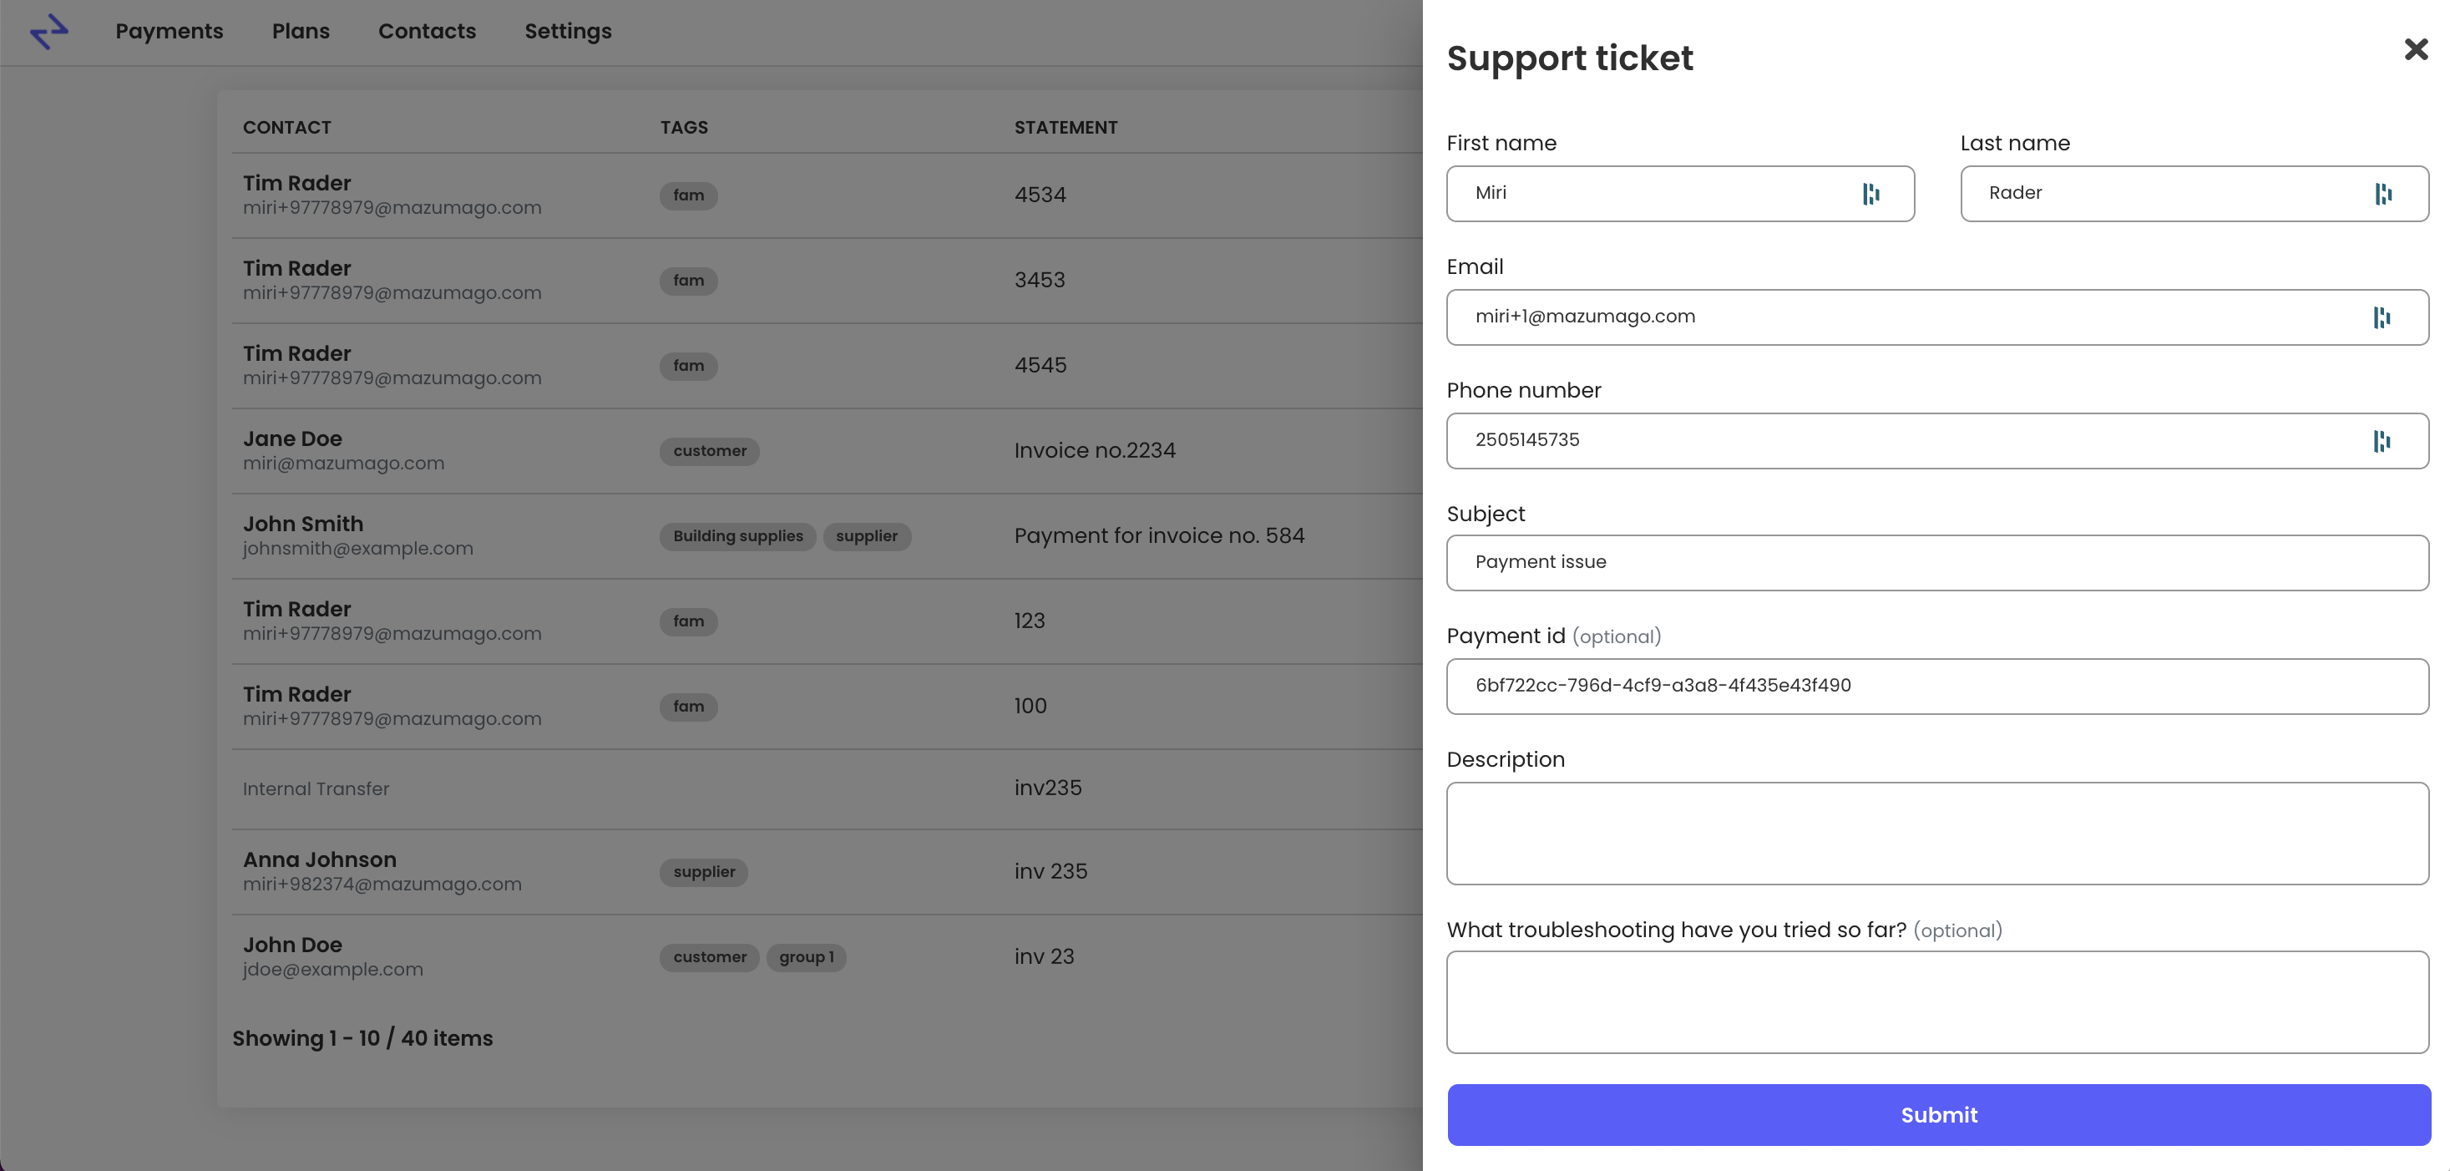Click autofill icon in First name field
The width and height of the screenshot is (2450, 1171).
(x=1870, y=194)
